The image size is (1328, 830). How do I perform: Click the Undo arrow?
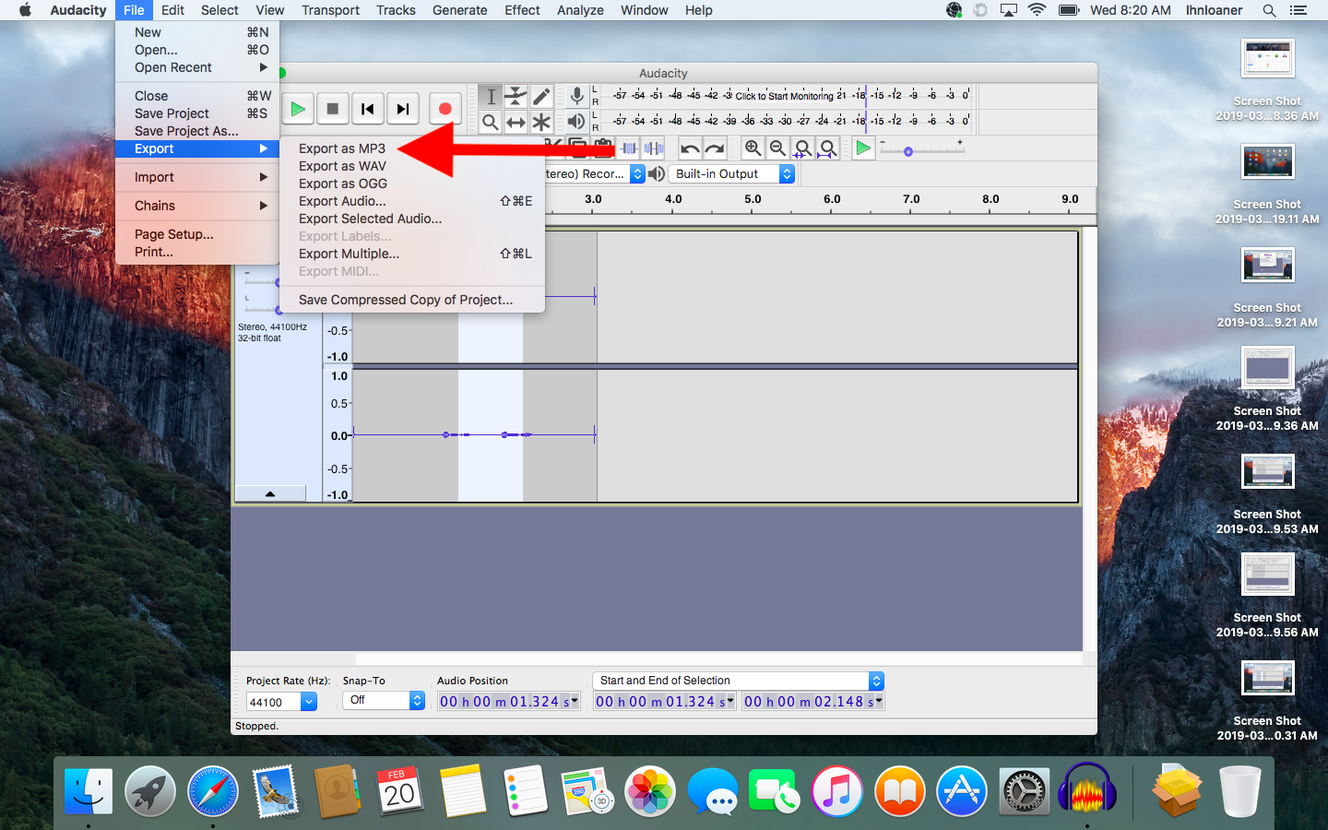point(689,148)
